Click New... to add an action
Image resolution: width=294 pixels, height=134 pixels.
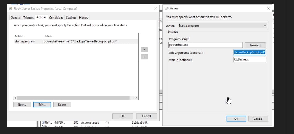click(22, 105)
